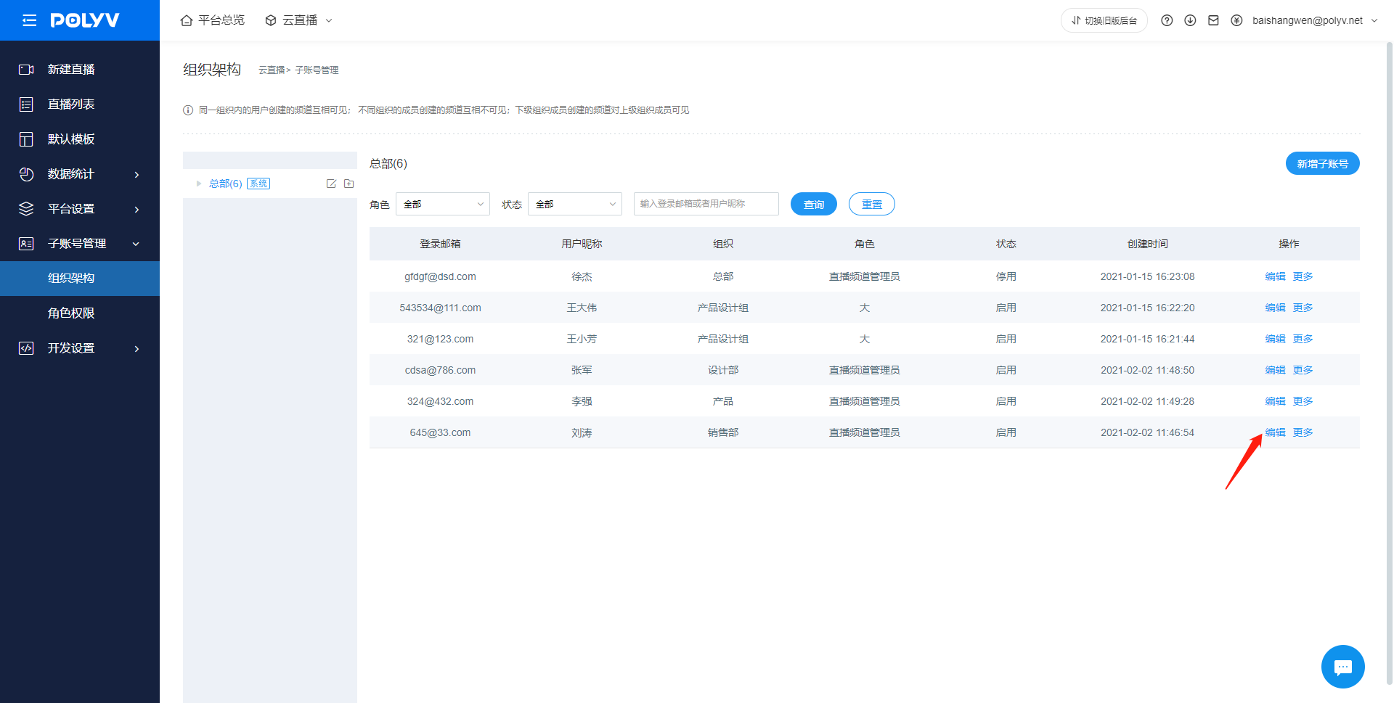Click the 用户昵称 column header

[x=582, y=244]
